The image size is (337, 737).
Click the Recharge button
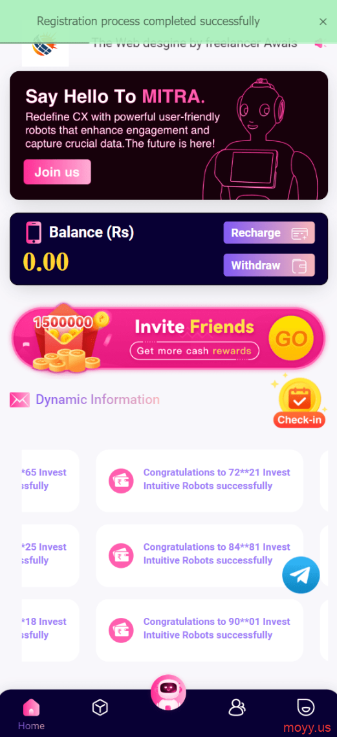269,232
